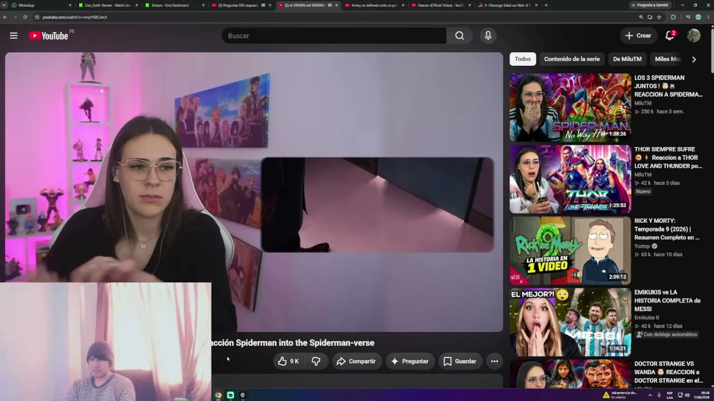Image resolution: width=714 pixels, height=401 pixels.
Task: Open the Rick and Morty video thumbnail
Action: tap(570, 251)
